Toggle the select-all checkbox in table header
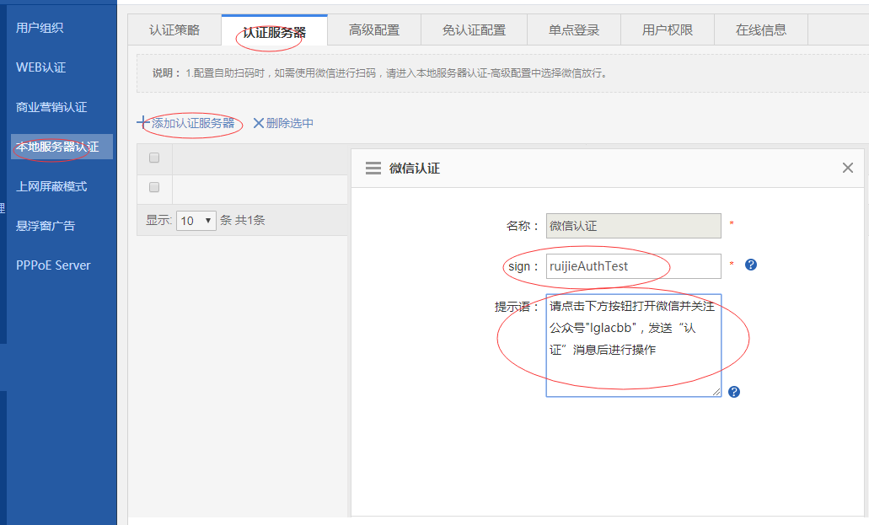The image size is (869, 525). (x=154, y=158)
